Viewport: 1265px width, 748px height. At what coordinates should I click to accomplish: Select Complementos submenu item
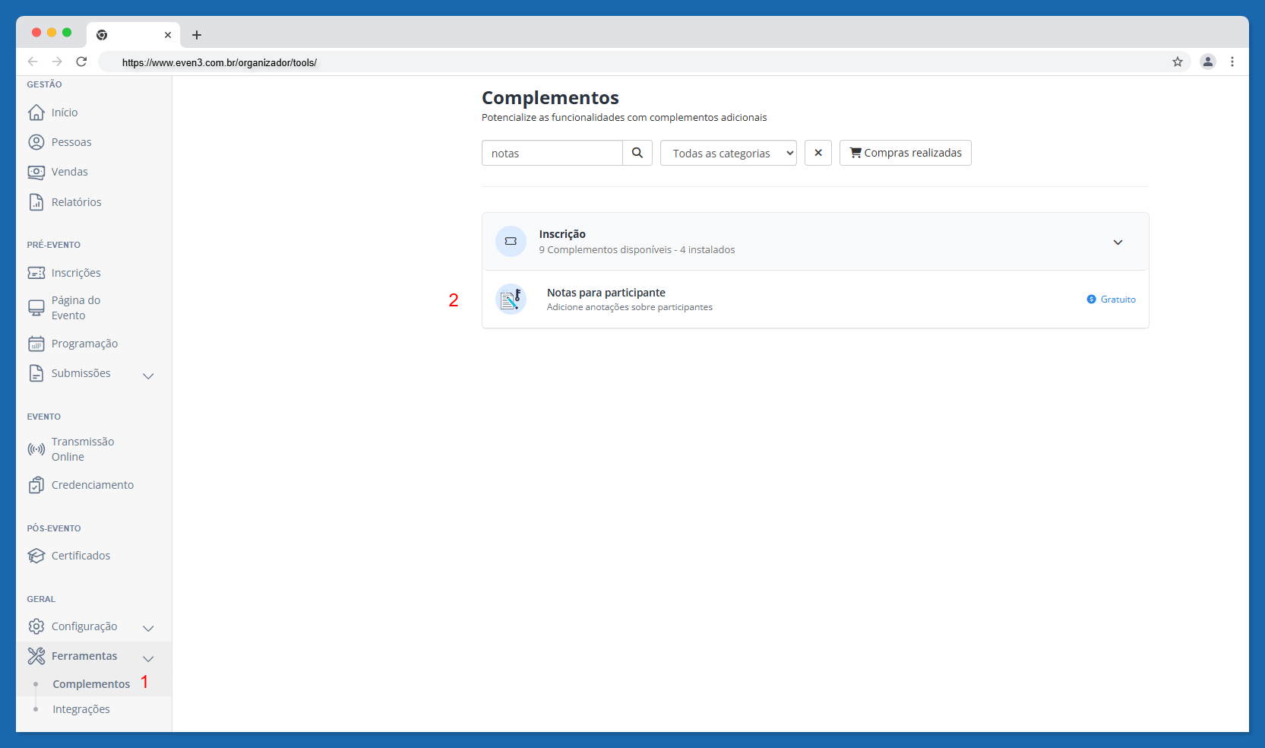coord(91,684)
